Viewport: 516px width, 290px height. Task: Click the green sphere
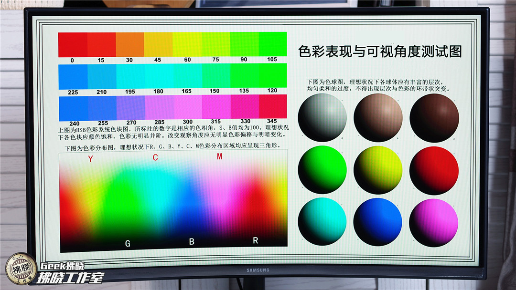point(322,170)
